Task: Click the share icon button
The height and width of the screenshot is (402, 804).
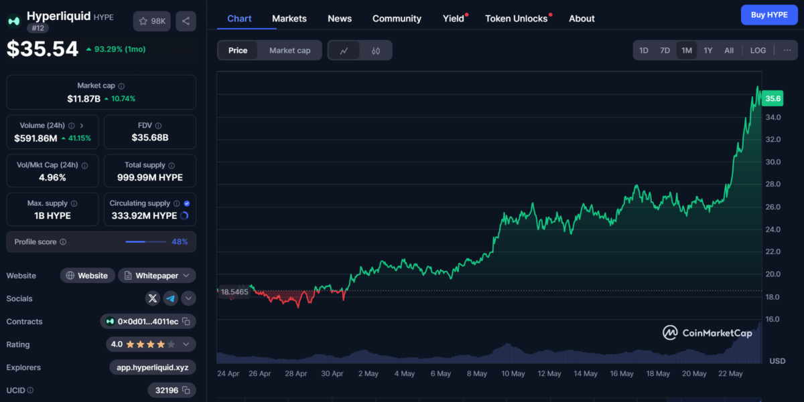Action: tap(186, 21)
